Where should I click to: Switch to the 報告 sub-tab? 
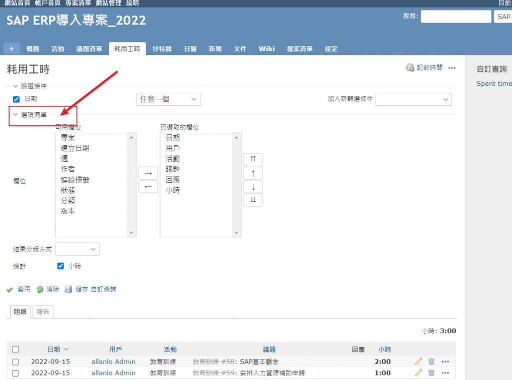click(43, 312)
